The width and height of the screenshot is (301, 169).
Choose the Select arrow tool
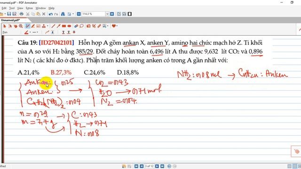[x=5, y=26]
